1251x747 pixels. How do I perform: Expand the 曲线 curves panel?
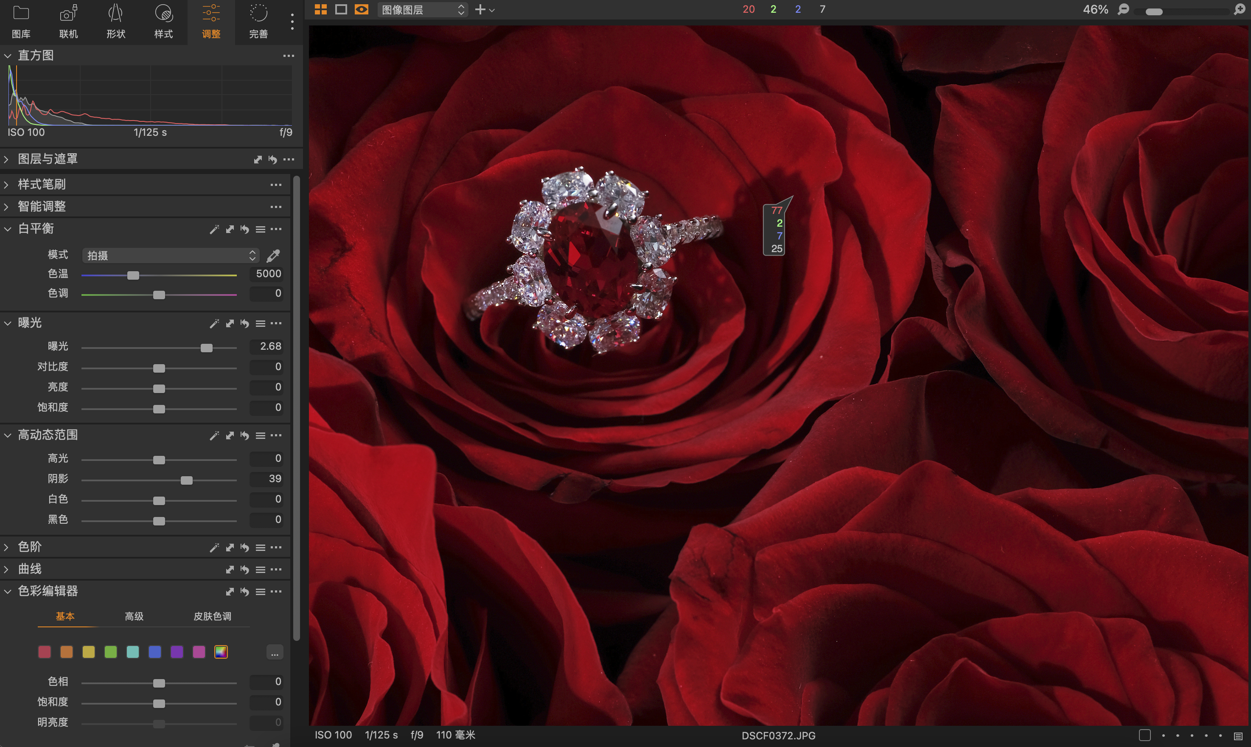point(6,569)
